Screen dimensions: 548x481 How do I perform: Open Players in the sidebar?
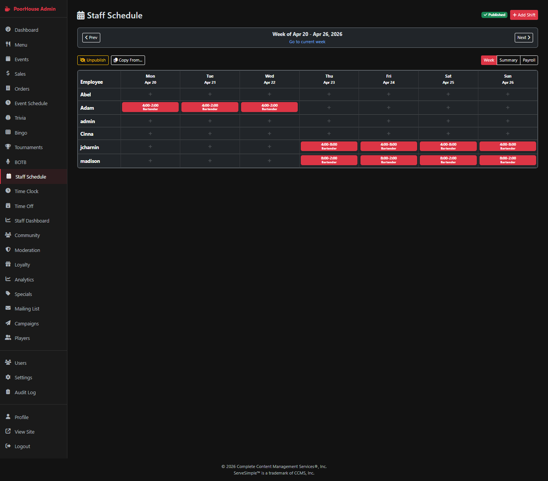point(33,338)
